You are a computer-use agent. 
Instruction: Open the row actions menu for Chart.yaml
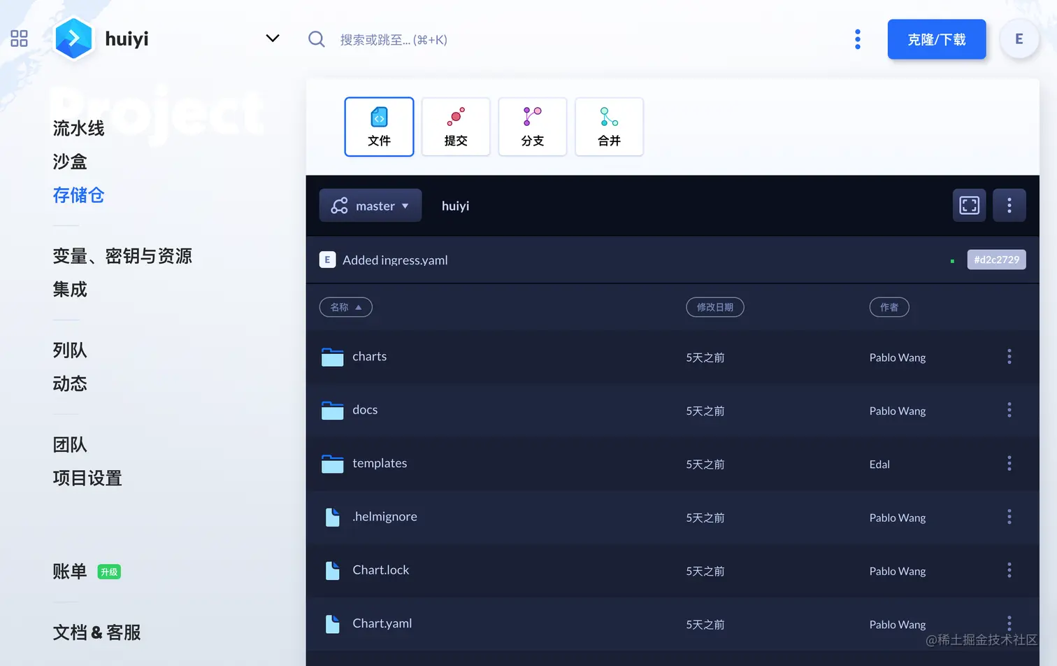pos(1009,623)
